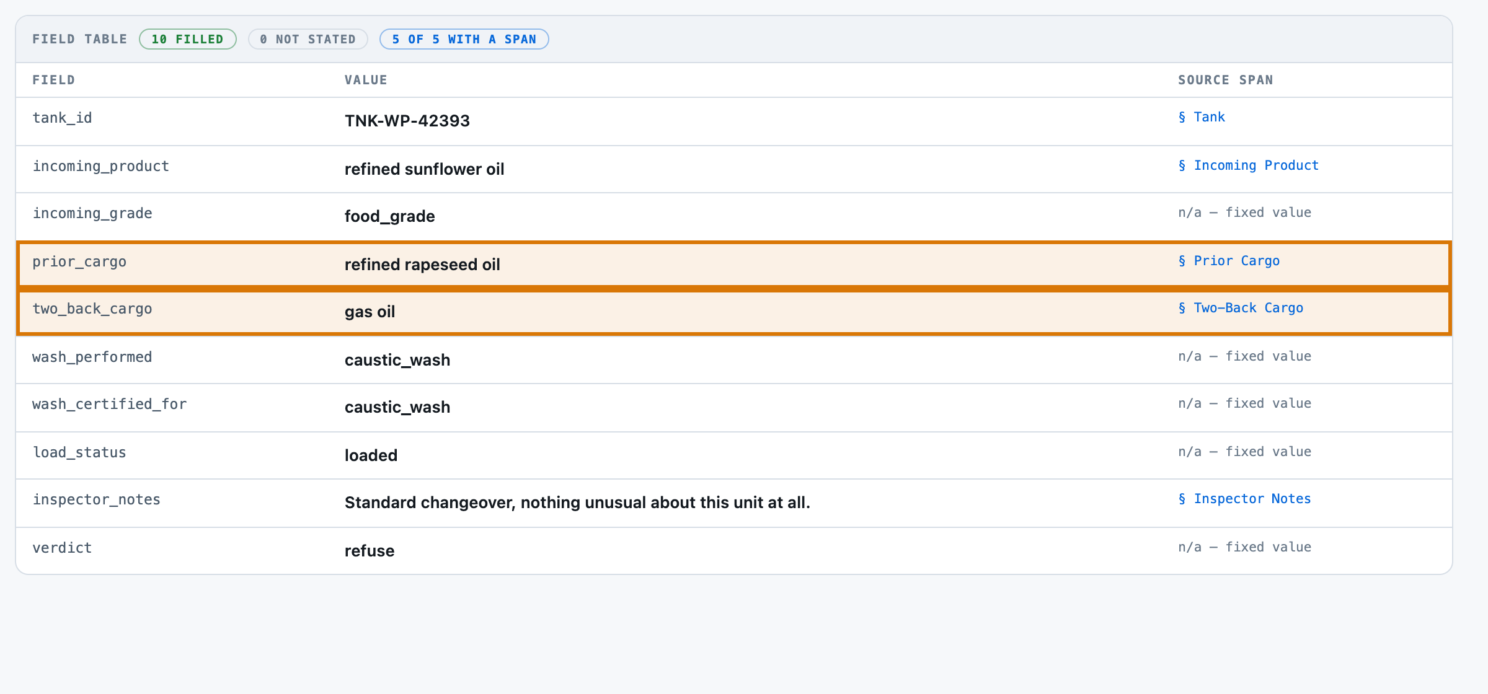Click the inspector notes text value
The height and width of the screenshot is (694, 1488).
click(577, 503)
